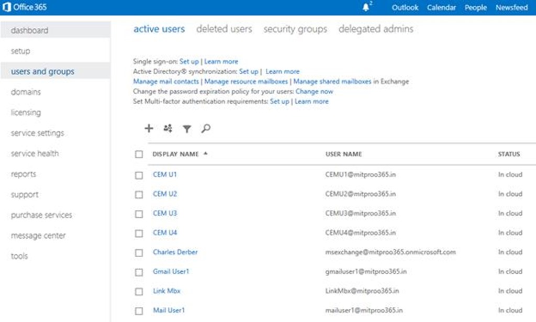Open user CEM U4

coord(165,232)
